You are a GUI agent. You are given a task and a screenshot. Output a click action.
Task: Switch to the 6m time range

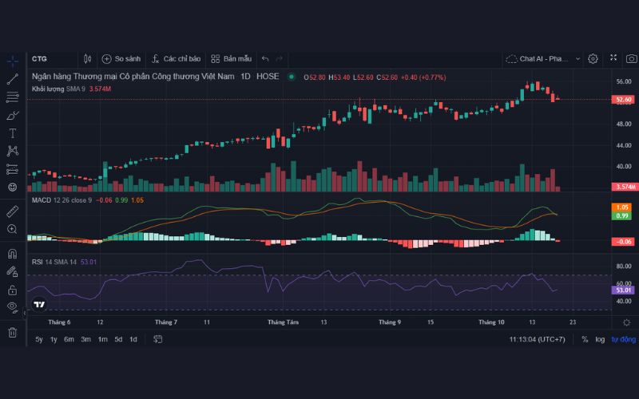click(x=69, y=339)
